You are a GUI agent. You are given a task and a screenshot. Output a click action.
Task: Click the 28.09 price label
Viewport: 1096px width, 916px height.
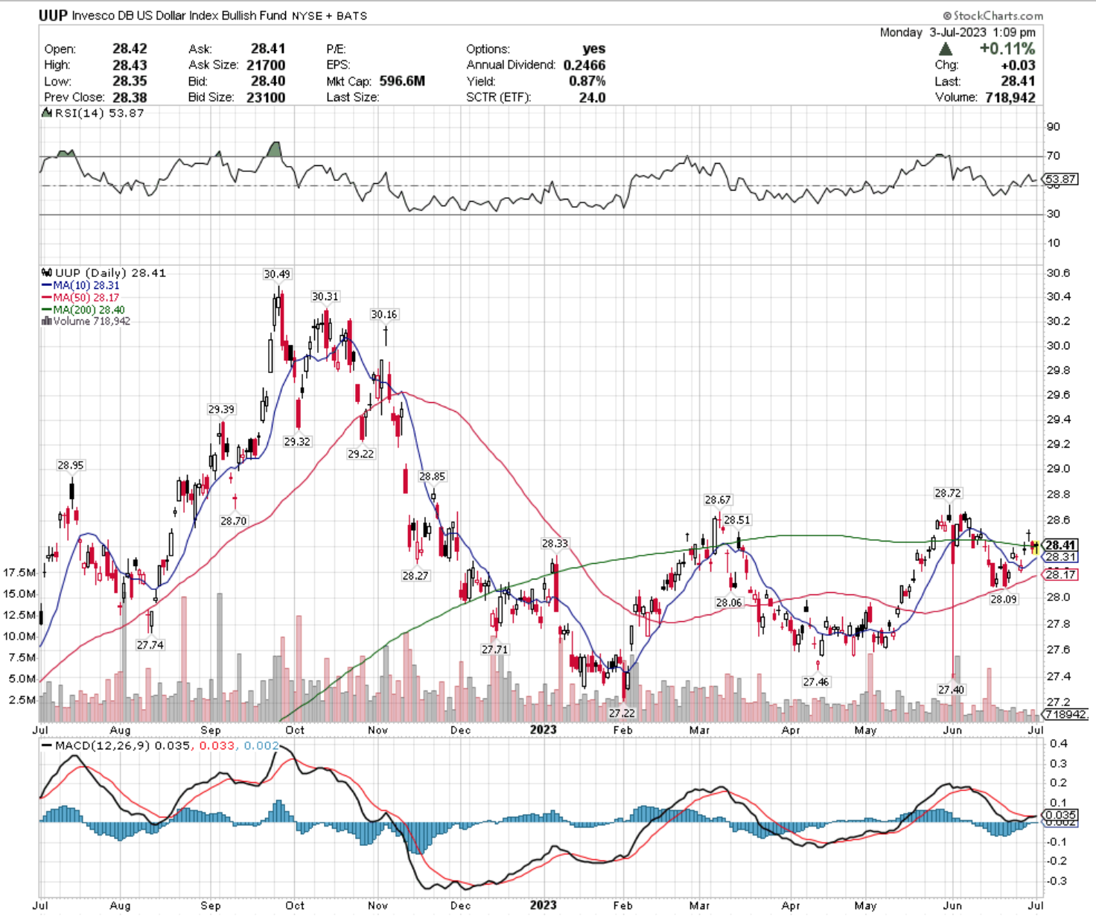(x=1003, y=599)
